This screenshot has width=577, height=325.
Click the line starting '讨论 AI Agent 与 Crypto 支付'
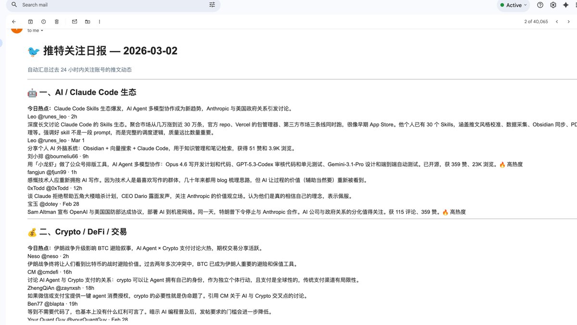(193, 280)
